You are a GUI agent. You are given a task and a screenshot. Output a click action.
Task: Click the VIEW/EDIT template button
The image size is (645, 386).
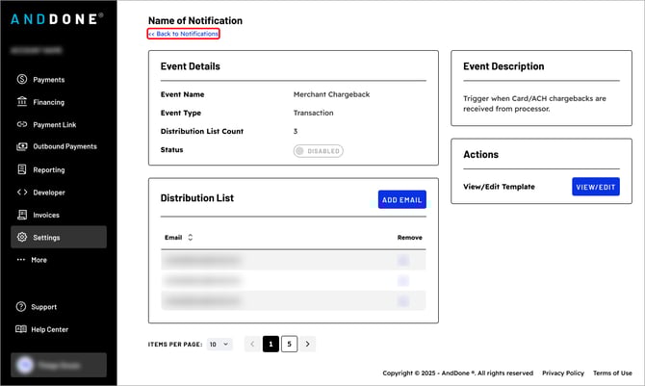[596, 187]
